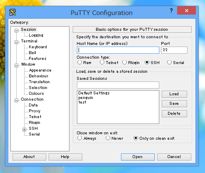Open the Features category
The height and width of the screenshot is (173, 205).
pos(37,59)
